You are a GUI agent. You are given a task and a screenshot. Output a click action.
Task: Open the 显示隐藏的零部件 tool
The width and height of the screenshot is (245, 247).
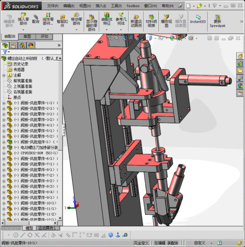pos(91,23)
